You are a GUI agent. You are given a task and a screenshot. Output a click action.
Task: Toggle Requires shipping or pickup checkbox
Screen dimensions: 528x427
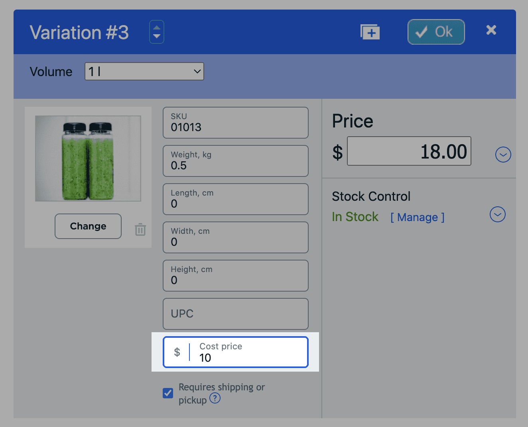[x=168, y=393]
